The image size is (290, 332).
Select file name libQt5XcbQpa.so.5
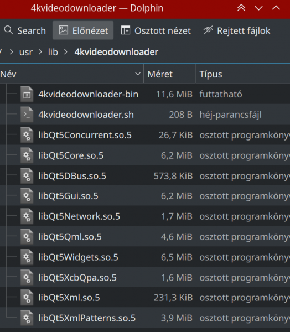(x=77, y=277)
